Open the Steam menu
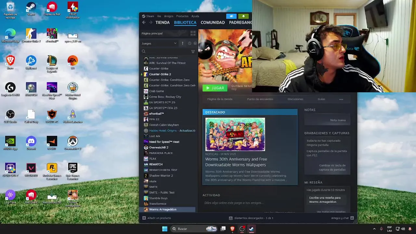The image size is (416, 234). 150,16
